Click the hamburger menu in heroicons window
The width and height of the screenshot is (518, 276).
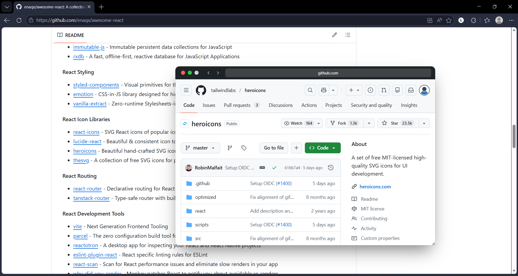click(186, 90)
